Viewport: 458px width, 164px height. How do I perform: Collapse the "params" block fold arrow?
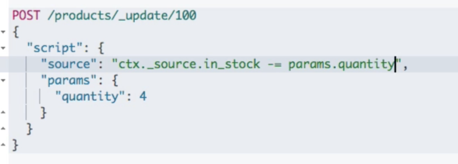(x=3, y=80)
